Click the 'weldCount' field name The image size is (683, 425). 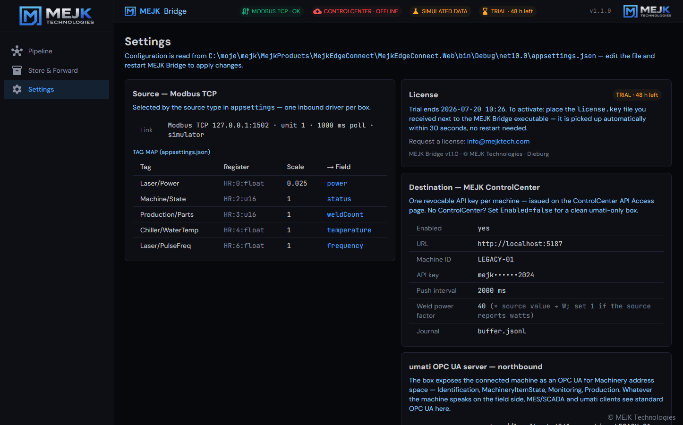pos(345,214)
